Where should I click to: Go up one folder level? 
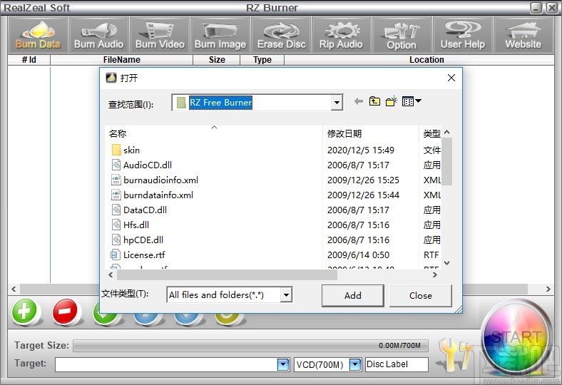coord(375,101)
